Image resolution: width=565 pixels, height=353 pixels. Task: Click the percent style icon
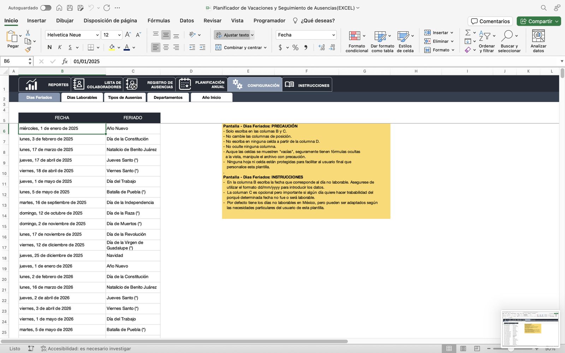click(295, 47)
